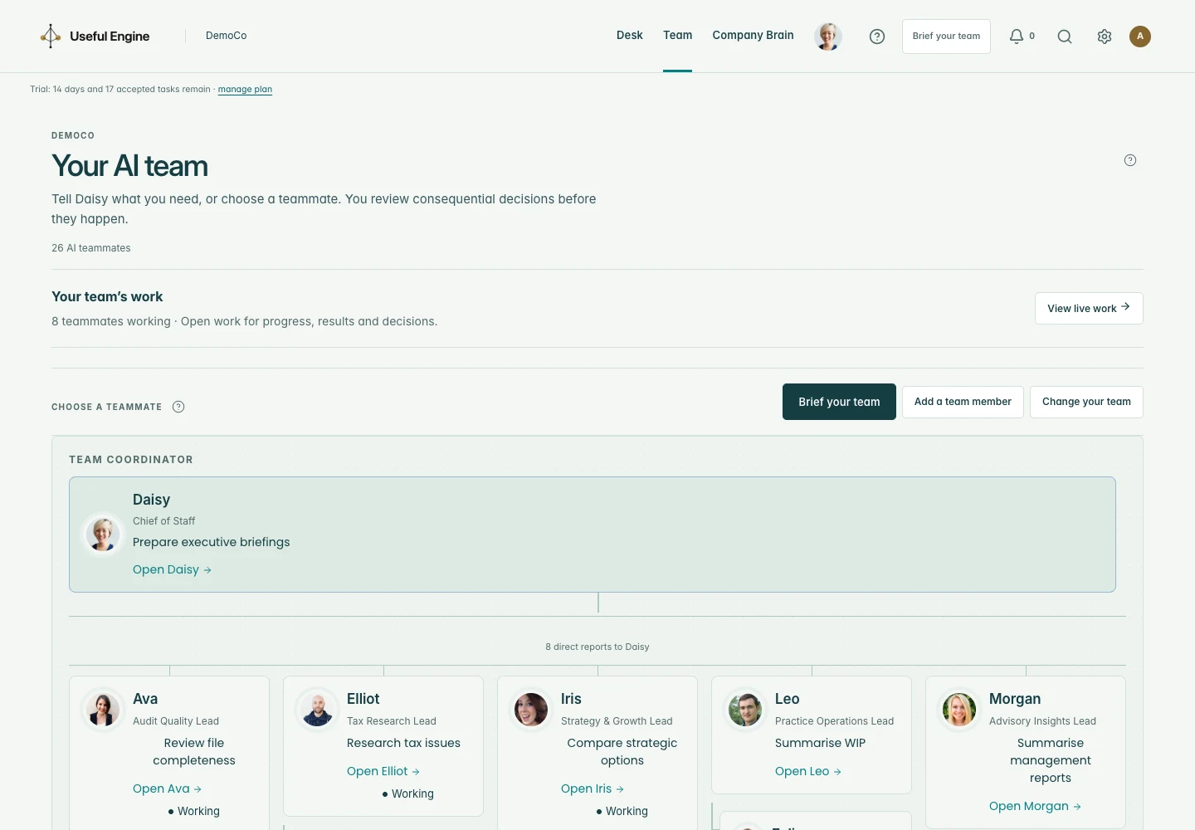Click Ava's profile photo
Image resolution: width=1195 pixels, height=830 pixels.
click(x=103, y=710)
